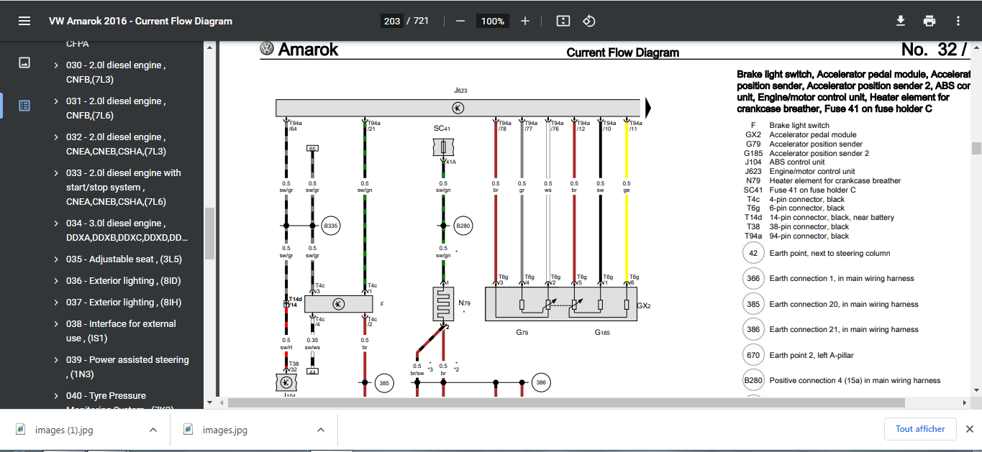Screen dimensions: 982x452
Task: Edit the page number field 203
Action: (x=392, y=21)
